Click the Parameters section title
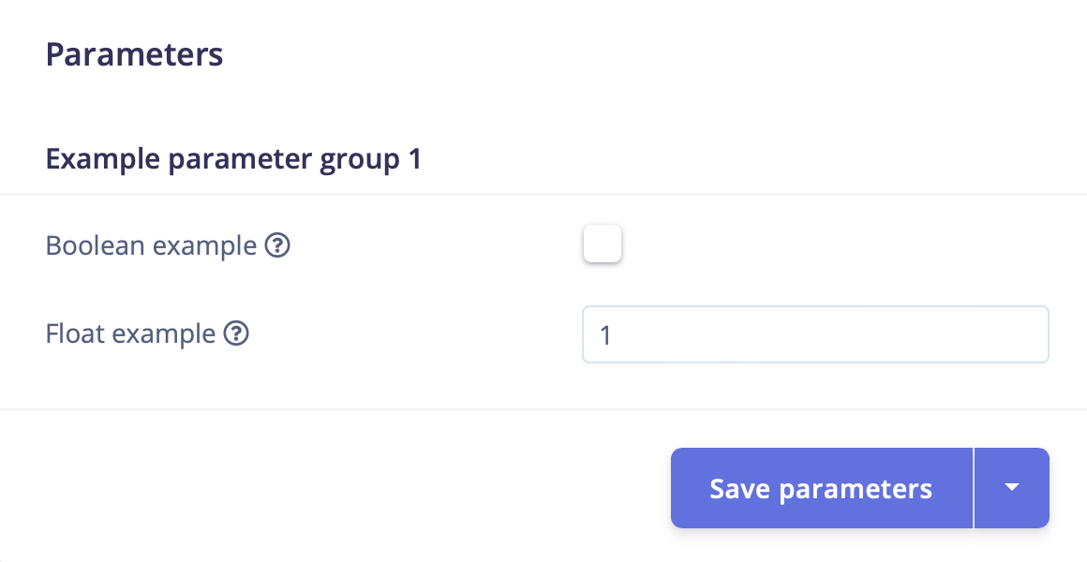Image resolution: width=1087 pixels, height=562 pixels. [x=134, y=54]
